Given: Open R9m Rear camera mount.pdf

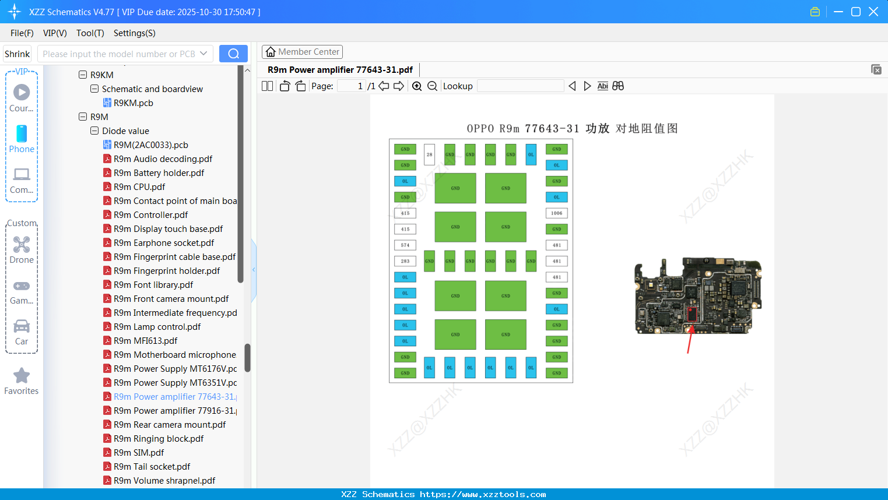Looking at the screenshot, I should [164, 424].
